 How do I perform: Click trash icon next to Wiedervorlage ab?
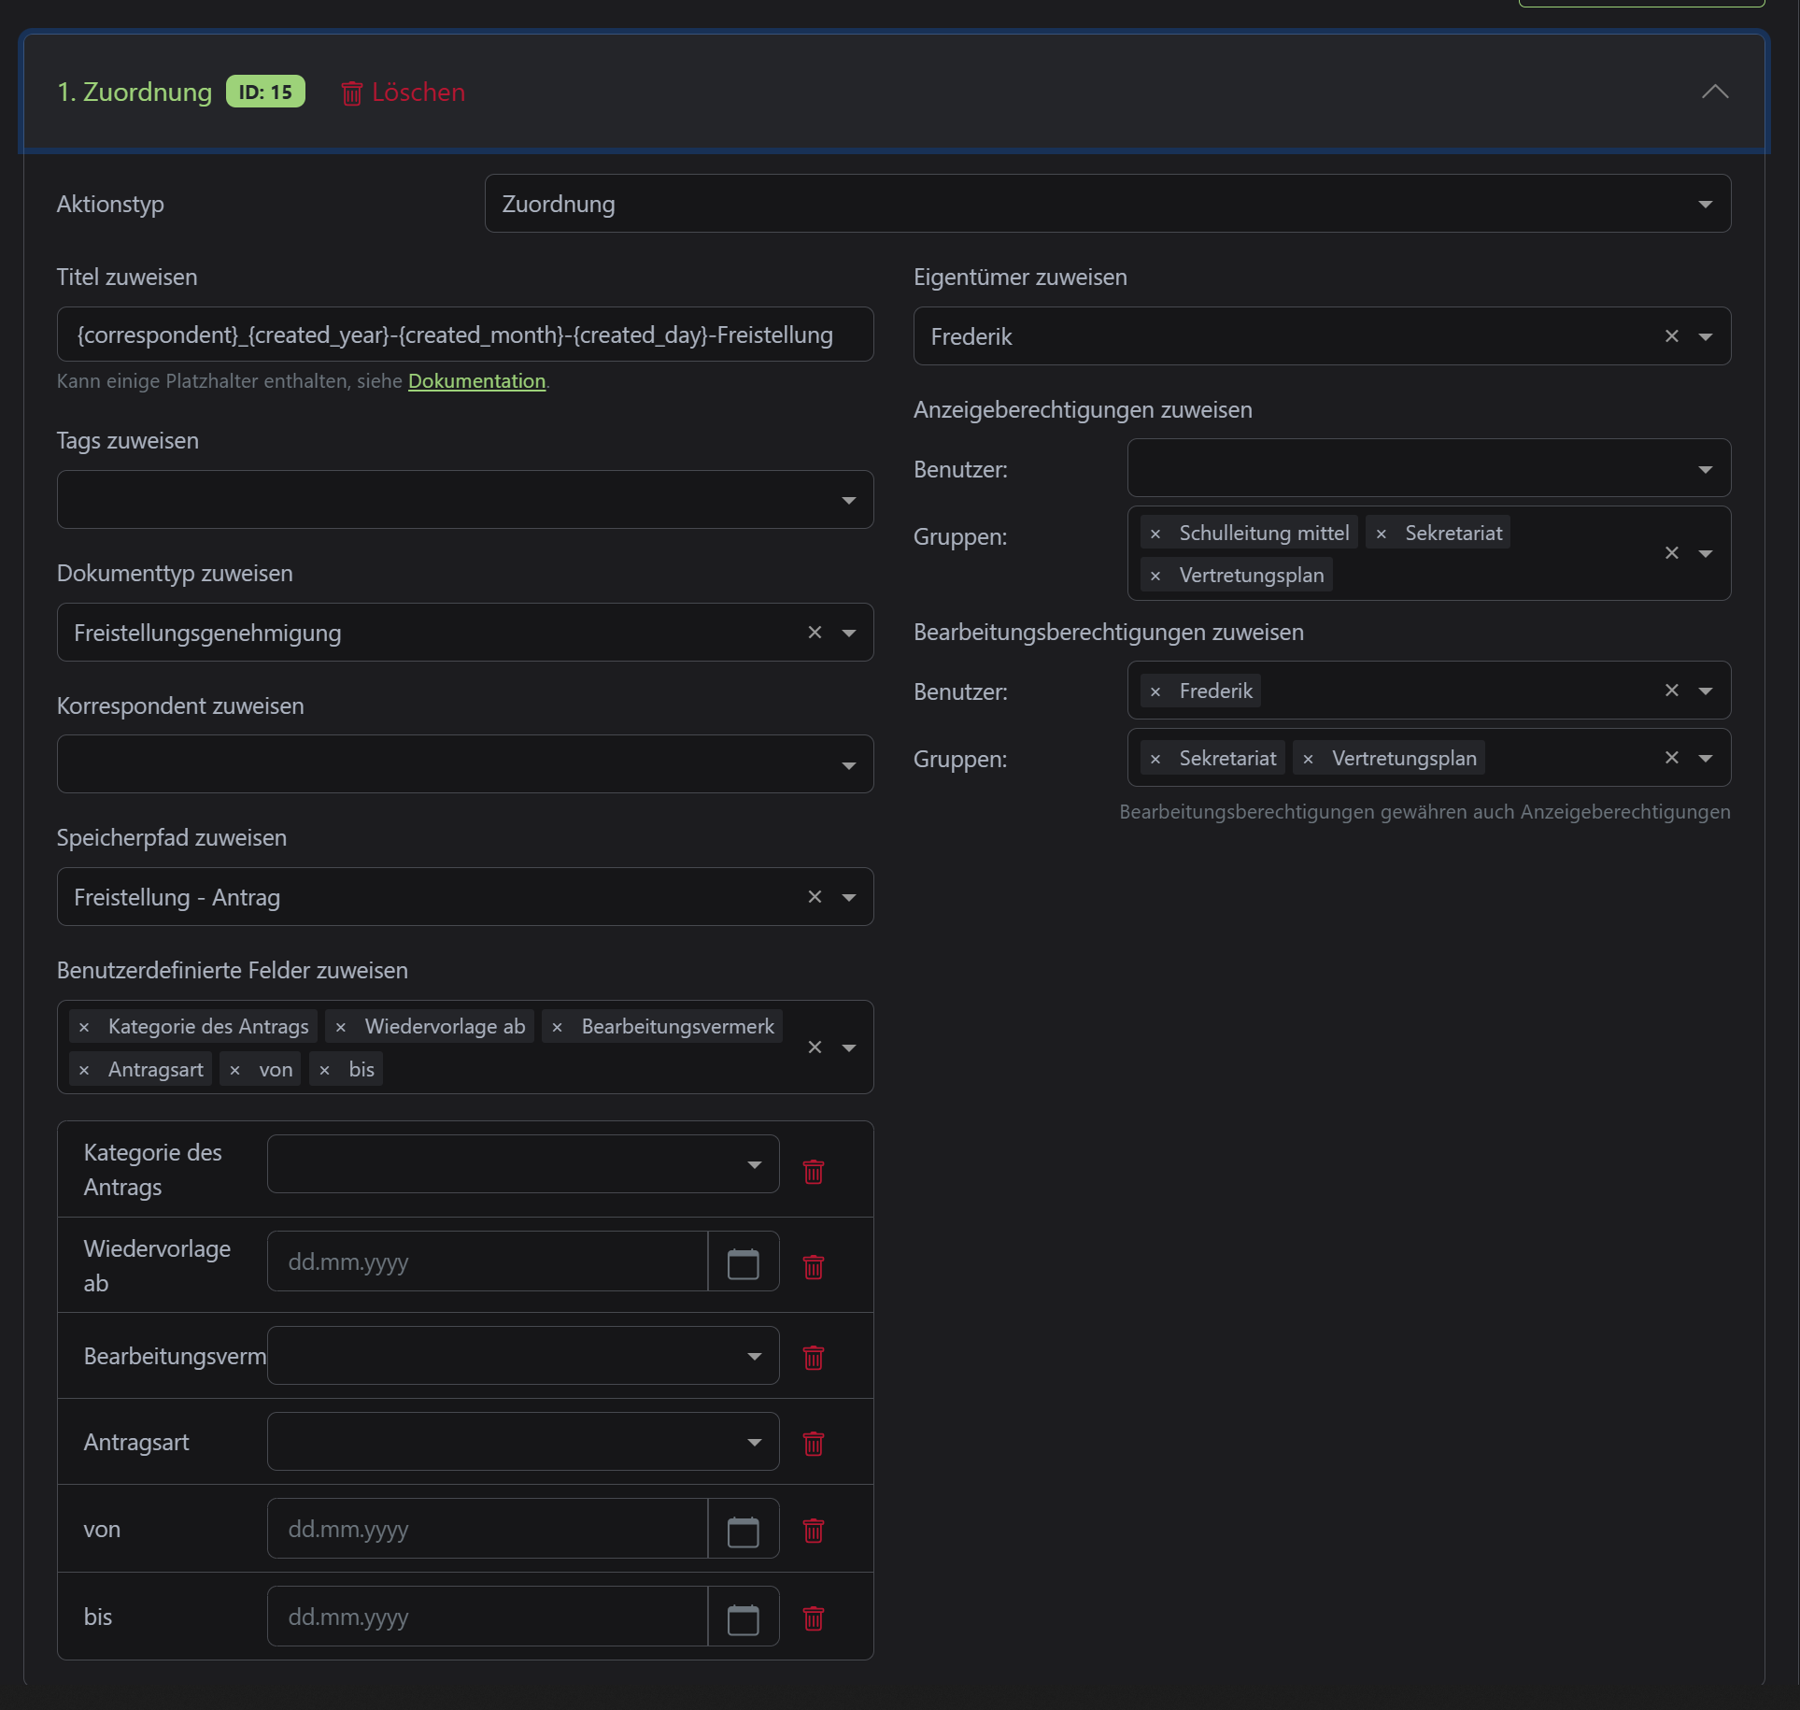coord(813,1266)
